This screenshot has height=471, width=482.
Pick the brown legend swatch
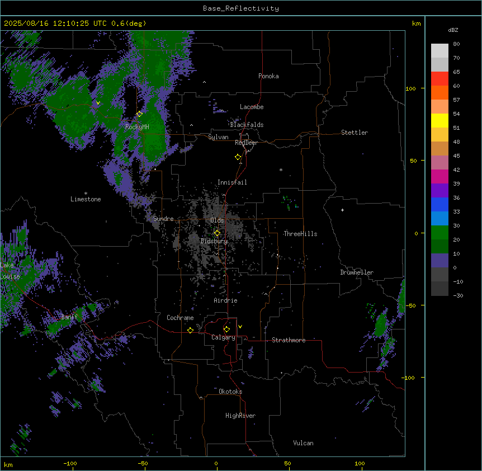pyautogui.click(x=440, y=148)
